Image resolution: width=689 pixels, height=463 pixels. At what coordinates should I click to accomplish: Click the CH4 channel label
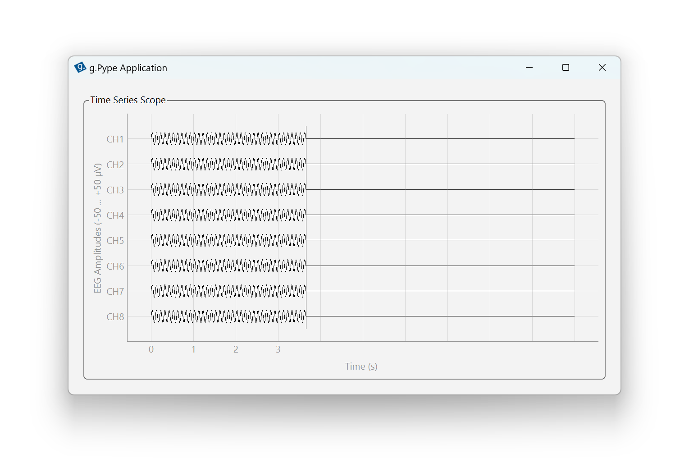115,215
